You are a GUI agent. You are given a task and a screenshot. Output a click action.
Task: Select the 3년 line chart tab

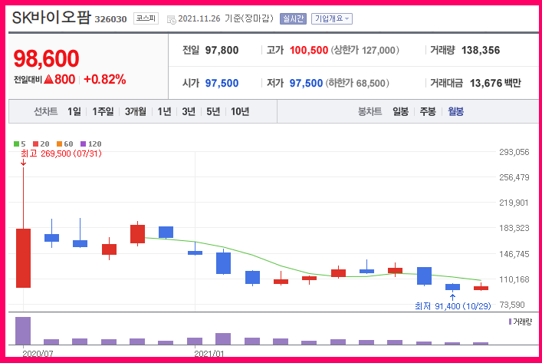pos(189,111)
